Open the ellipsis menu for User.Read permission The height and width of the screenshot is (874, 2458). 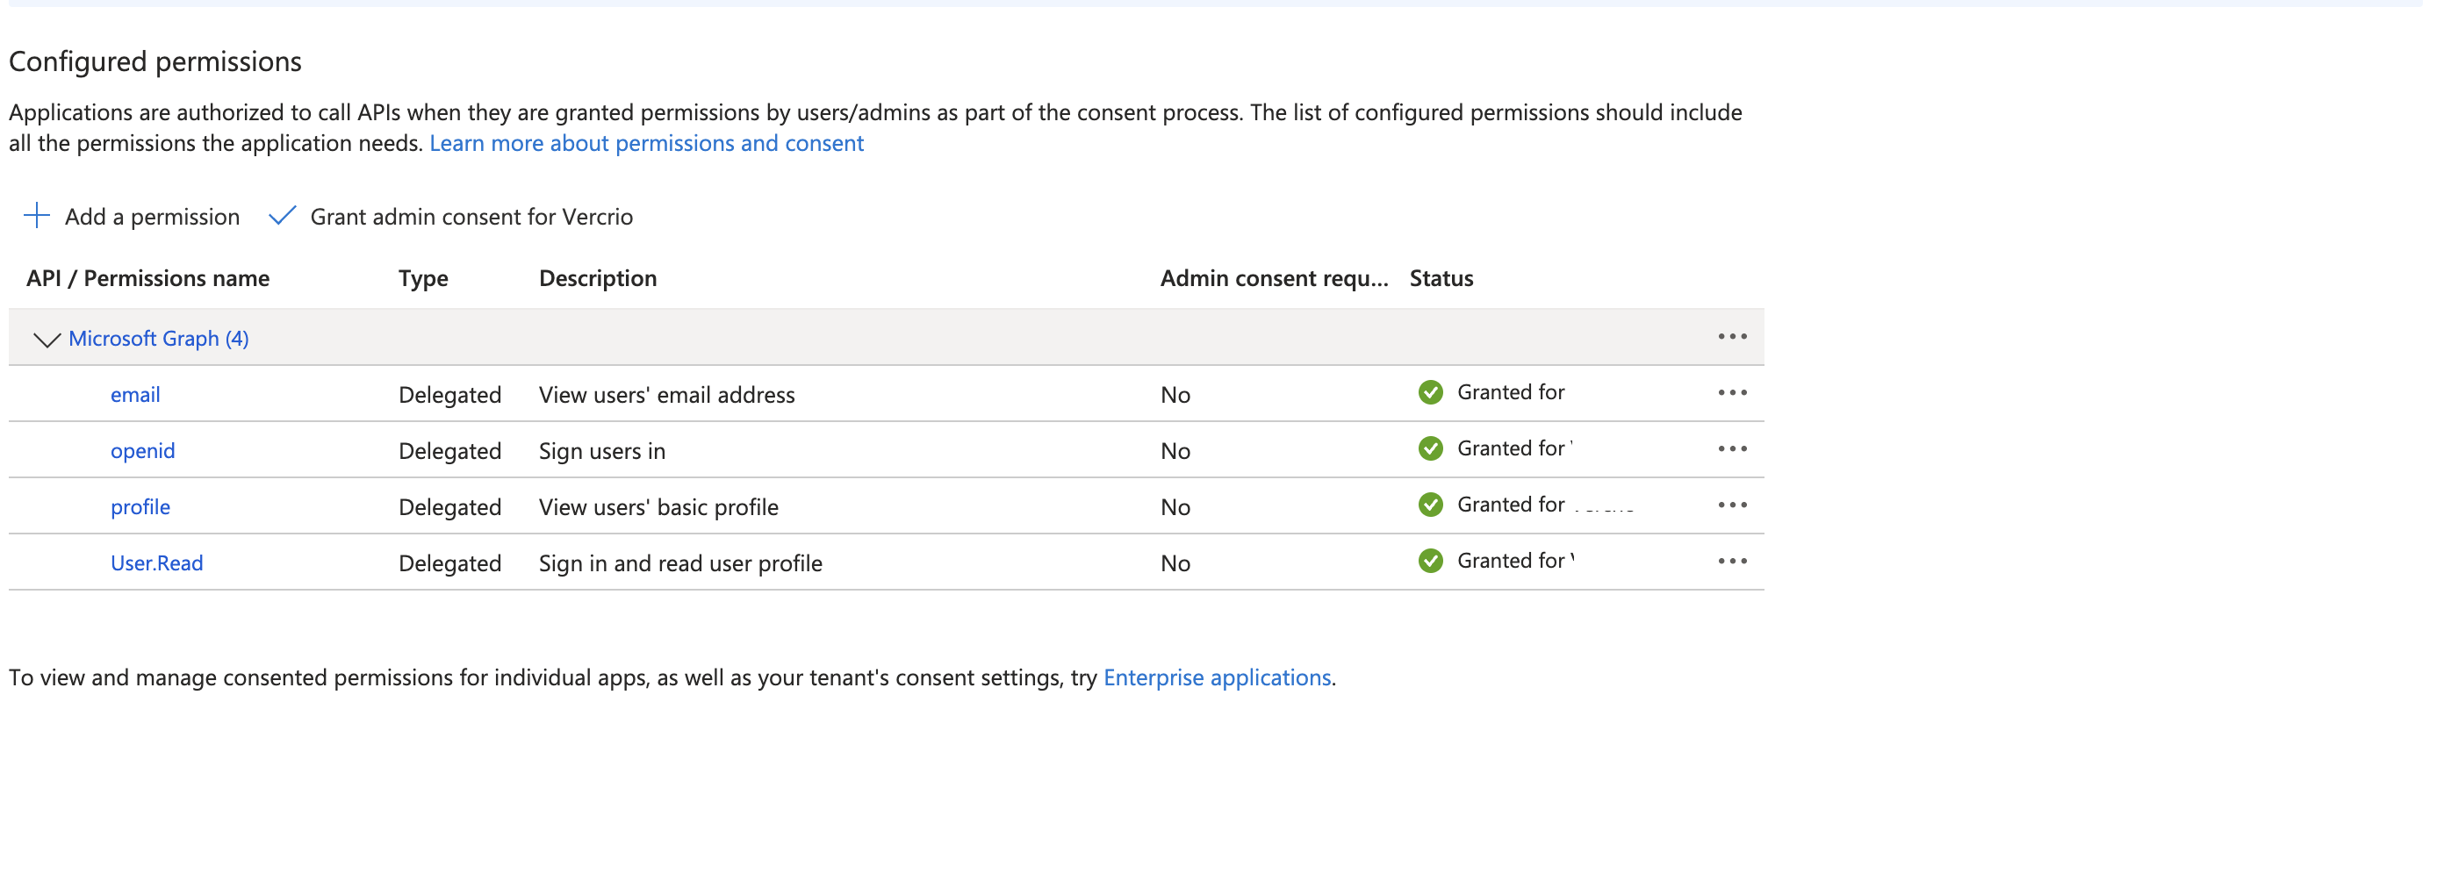tap(1732, 562)
